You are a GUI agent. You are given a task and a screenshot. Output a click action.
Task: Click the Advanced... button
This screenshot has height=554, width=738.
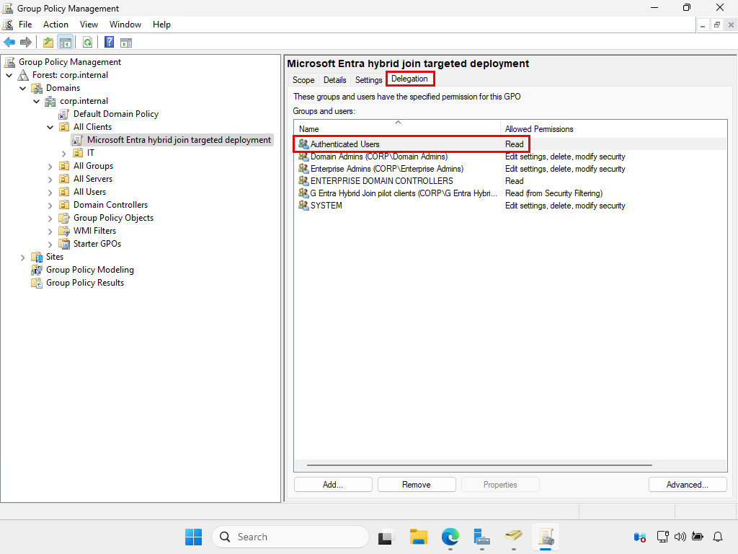(688, 485)
